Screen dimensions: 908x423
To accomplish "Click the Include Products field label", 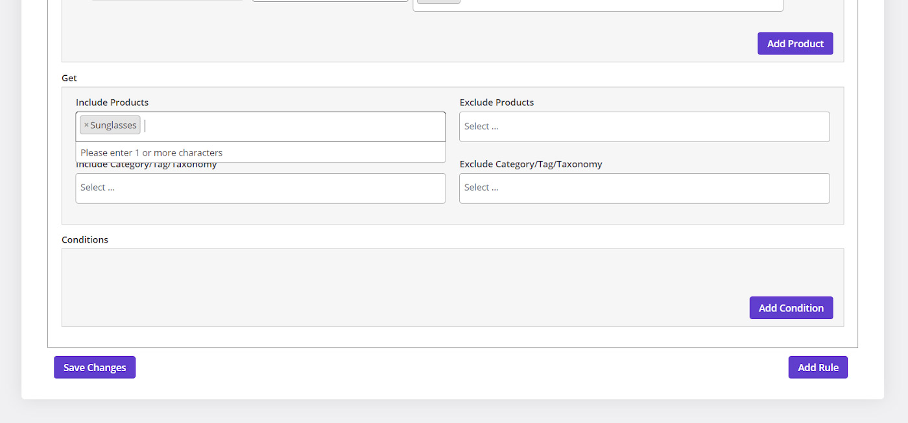I will coord(112,103).
